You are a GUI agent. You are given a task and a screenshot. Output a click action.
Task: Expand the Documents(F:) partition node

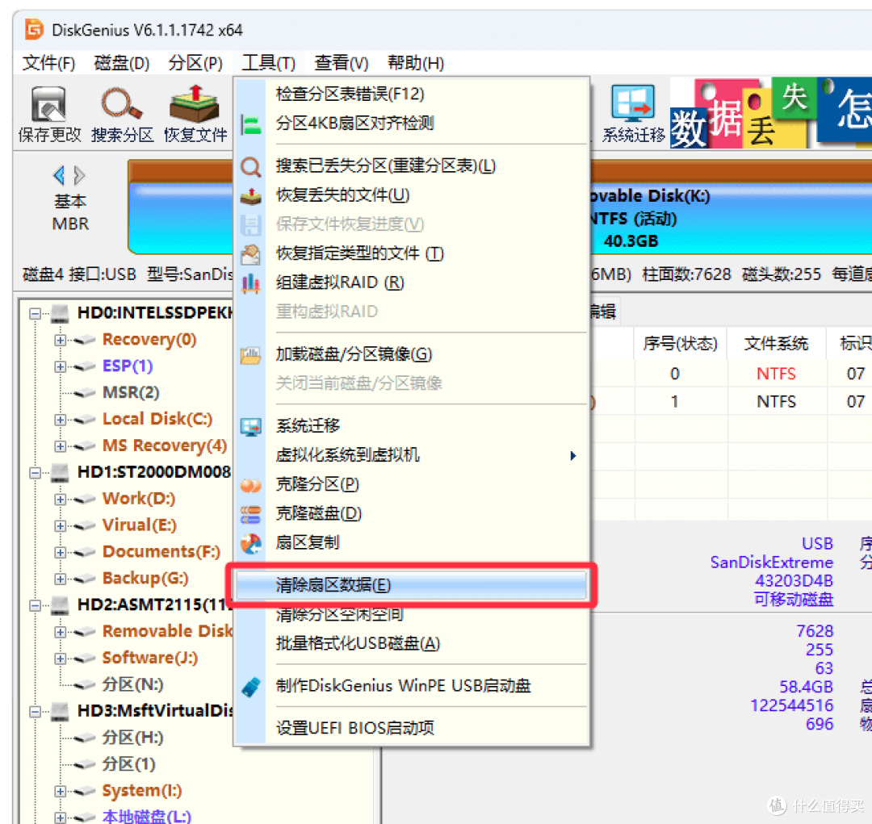point(60,552)
